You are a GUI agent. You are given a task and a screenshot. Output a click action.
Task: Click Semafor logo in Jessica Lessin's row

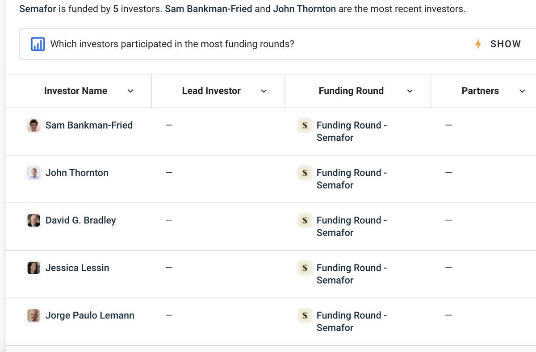[305, 268]
